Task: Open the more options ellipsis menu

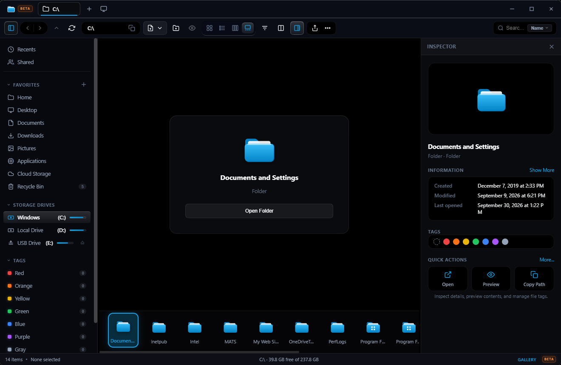Action: pos(328,28)
